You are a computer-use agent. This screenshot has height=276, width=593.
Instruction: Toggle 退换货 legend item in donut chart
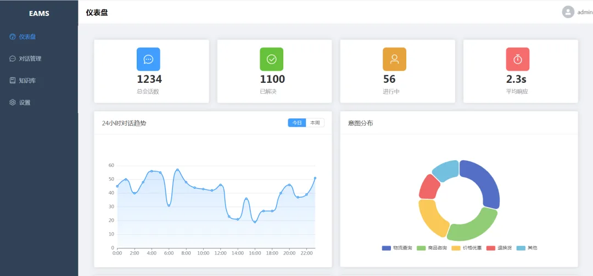pyautogui.click(x=499, y=248)
